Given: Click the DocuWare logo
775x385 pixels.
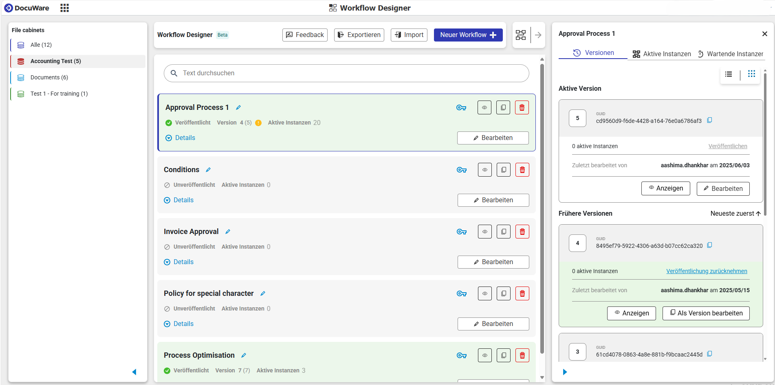Looking at the screenshot, I should pyautogui.click(x=26, y=8).
